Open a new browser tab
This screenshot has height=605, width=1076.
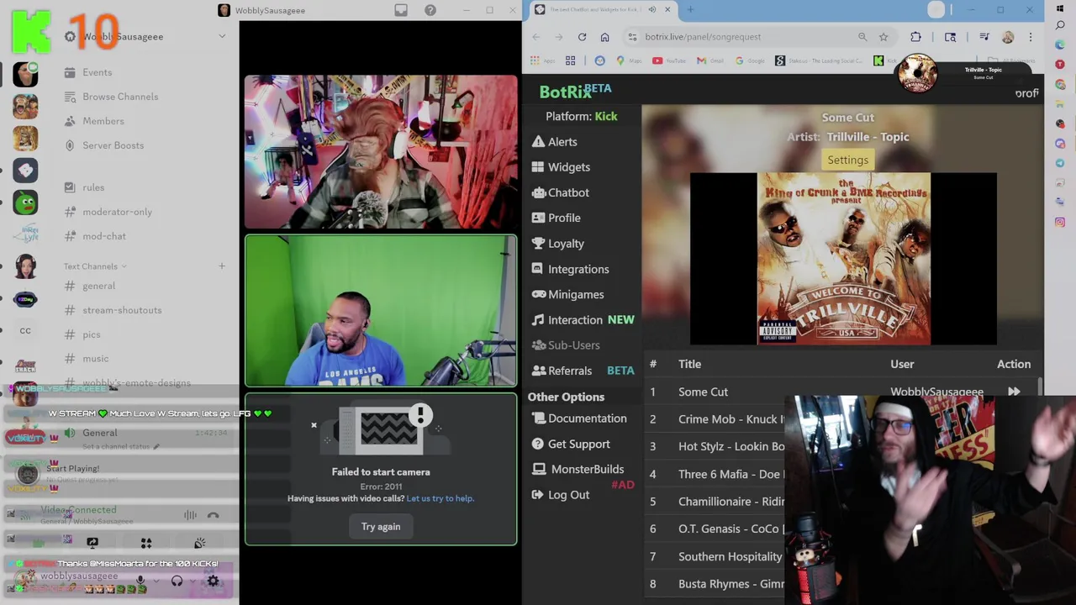[x=690, y=10]
